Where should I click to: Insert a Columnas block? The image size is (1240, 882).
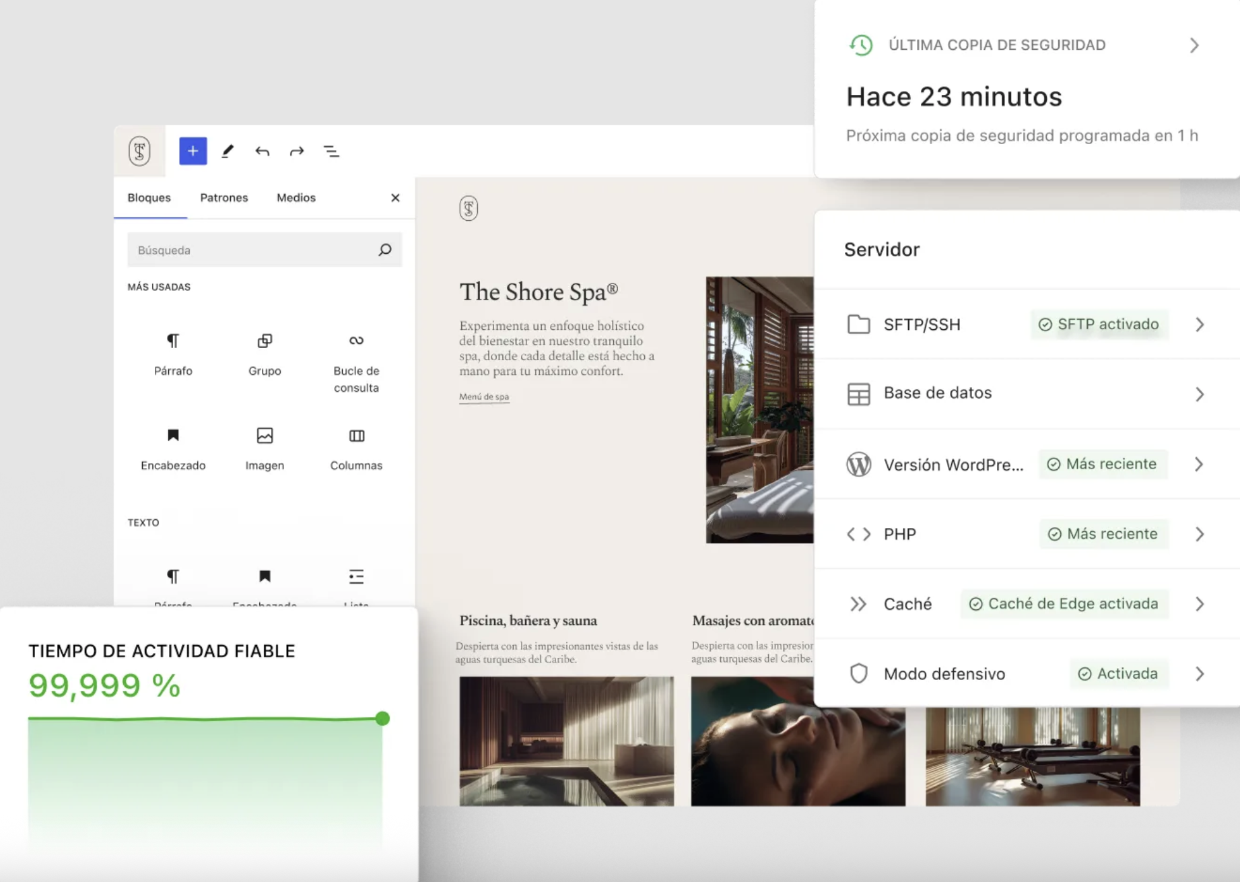(356, 448)
